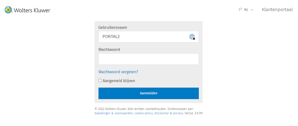This screenshot has height=126, width=298.
Task: Click the Gebruikersnaam field label
Action: tap(113, 27)
